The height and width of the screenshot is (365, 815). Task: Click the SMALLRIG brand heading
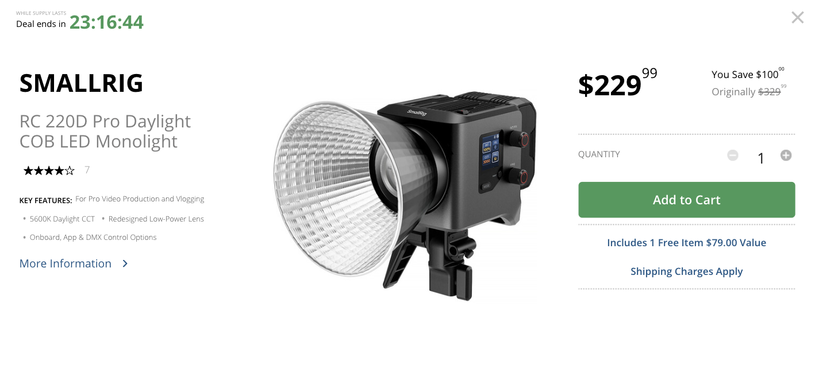81,83
